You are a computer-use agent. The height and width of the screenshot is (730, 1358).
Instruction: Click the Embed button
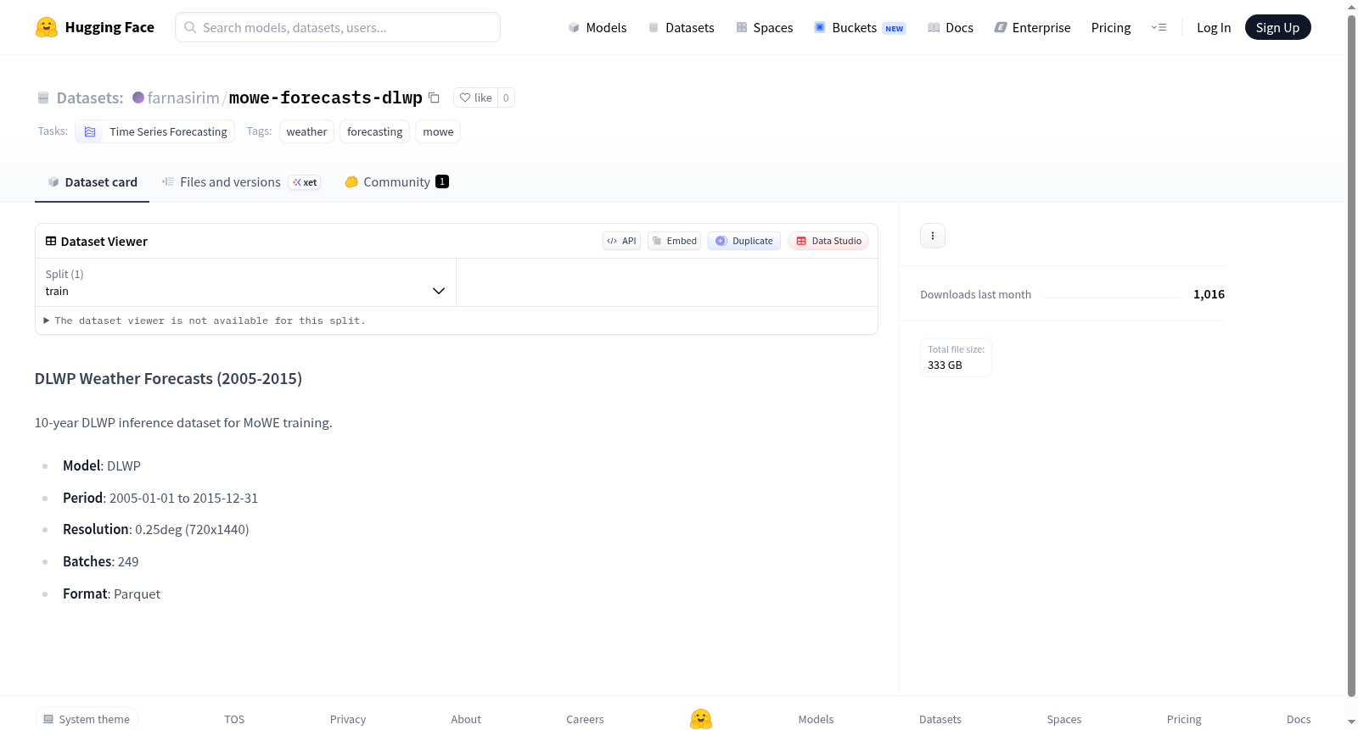(x=674, y=241)
